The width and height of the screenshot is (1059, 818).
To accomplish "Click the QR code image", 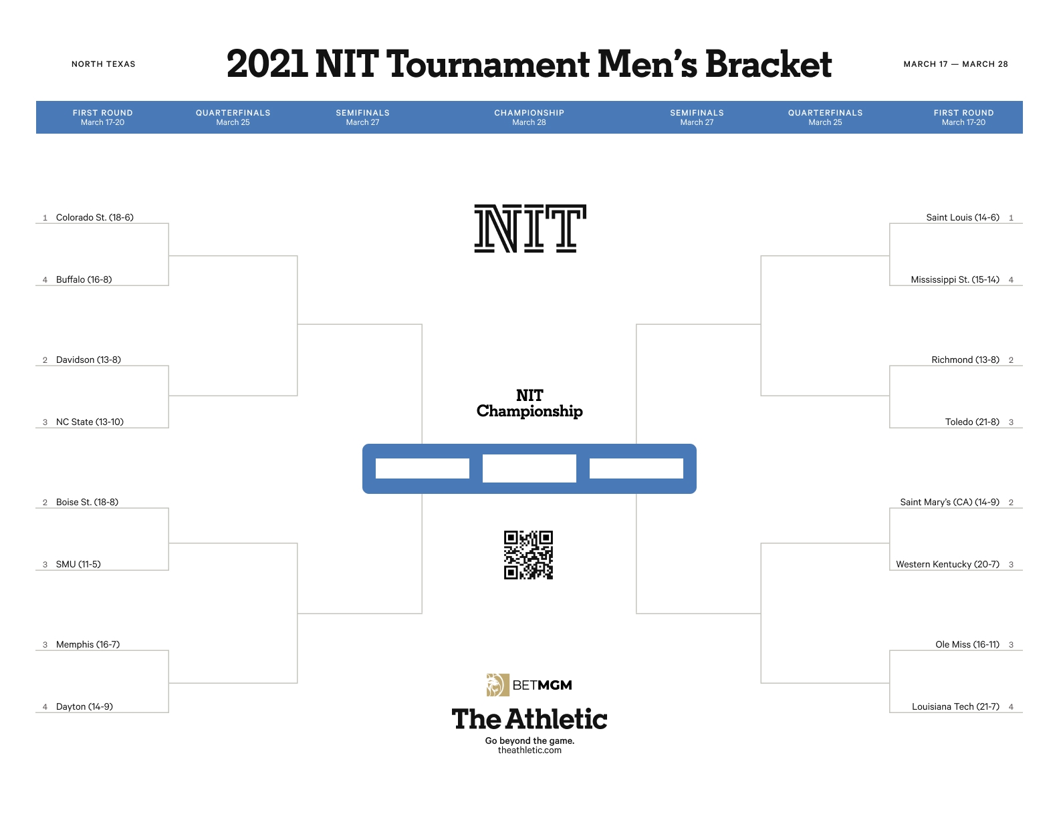I will click(528, 555).
